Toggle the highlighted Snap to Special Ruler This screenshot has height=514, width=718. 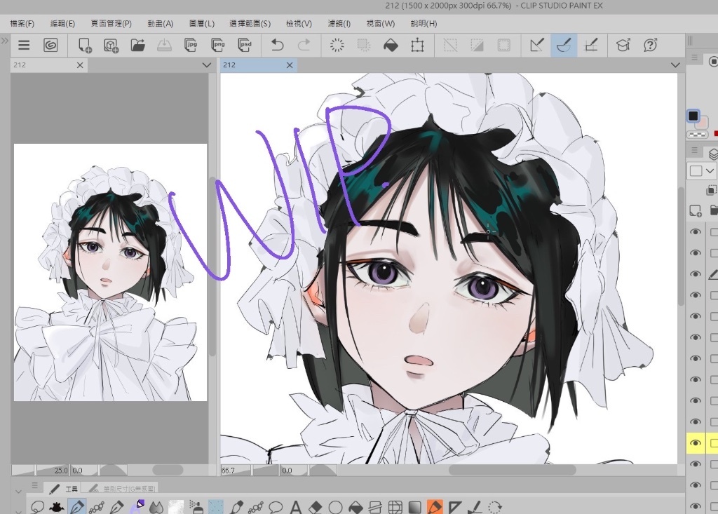564,45
